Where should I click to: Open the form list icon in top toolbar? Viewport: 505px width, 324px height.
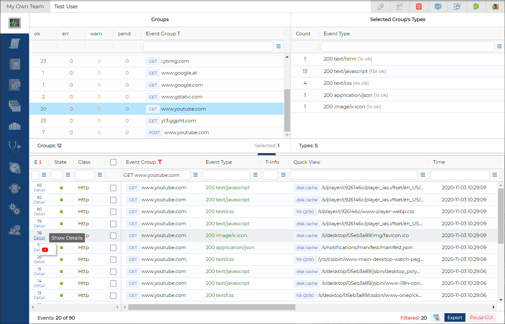(x=399, y=6)
